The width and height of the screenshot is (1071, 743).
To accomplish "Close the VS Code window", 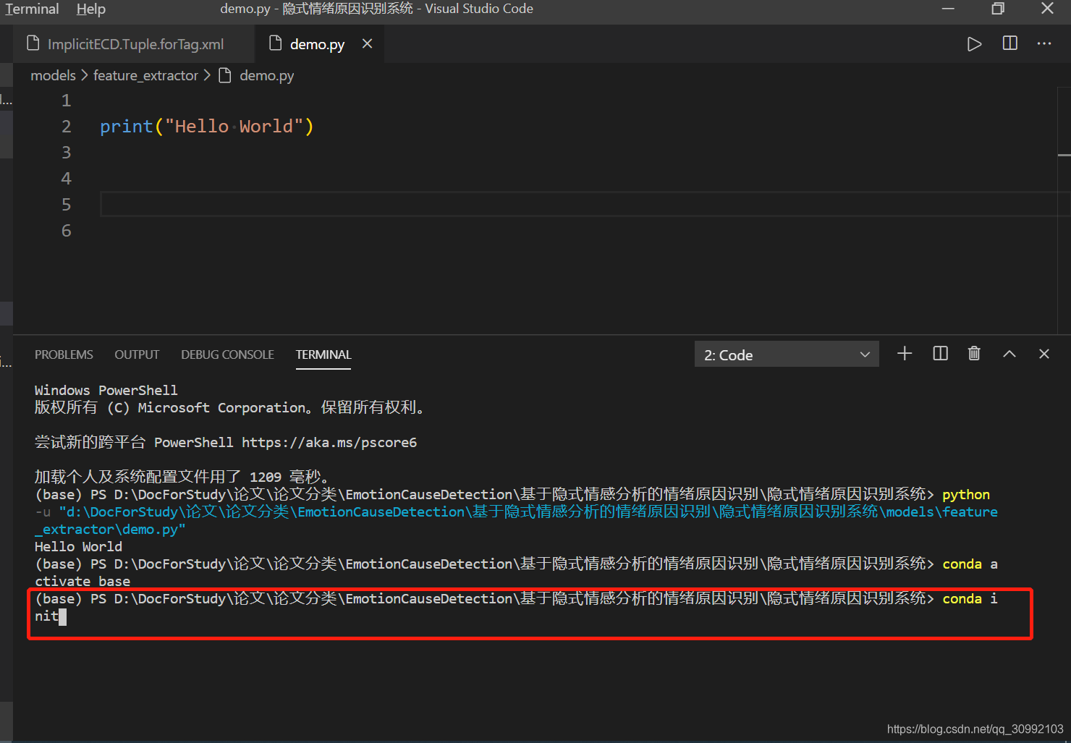I will pyautogui.click(x=1047, y=9).
